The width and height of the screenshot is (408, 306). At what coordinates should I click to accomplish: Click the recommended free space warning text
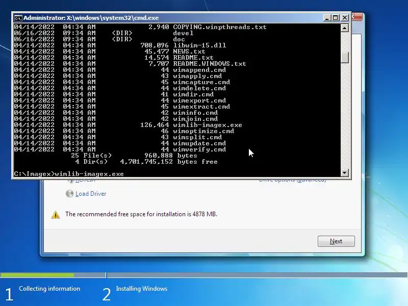[141, 214]
